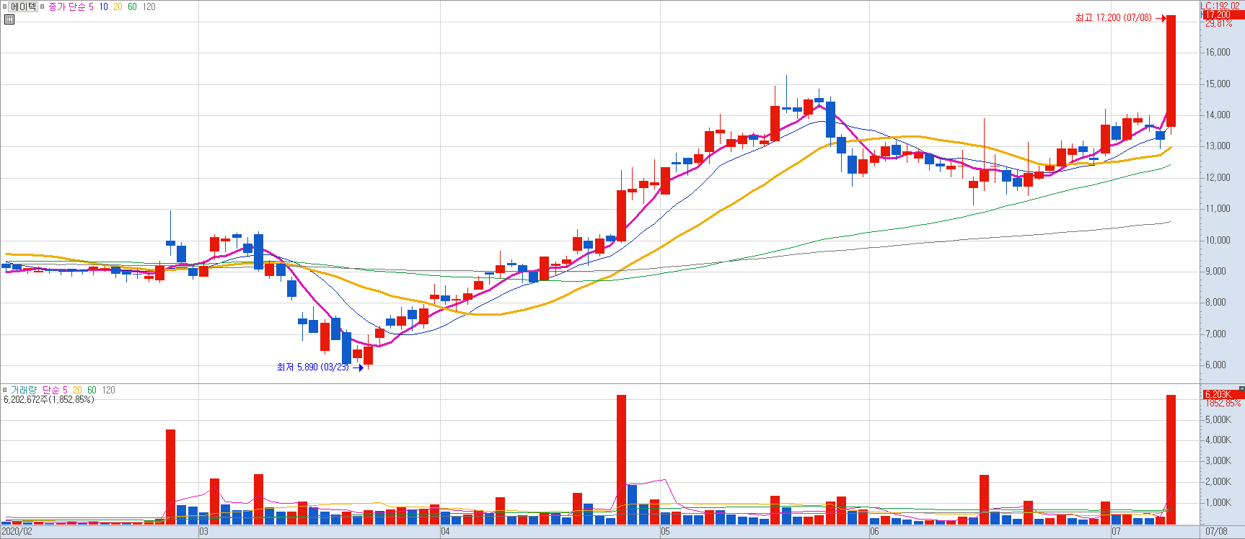Click the 14,000 price axis label

(1218, 115)
